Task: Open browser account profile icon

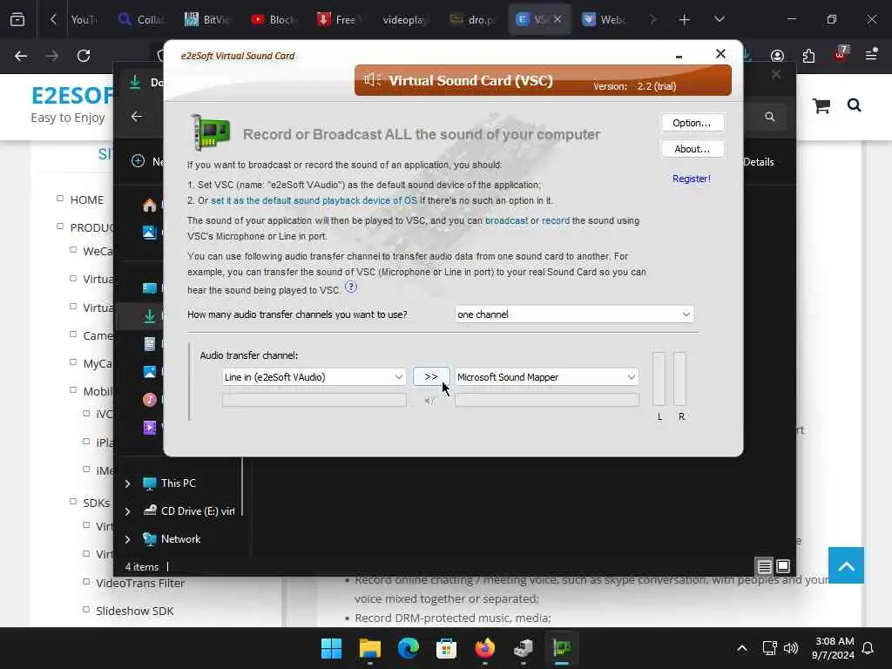Action: click(x=777, y=56)
